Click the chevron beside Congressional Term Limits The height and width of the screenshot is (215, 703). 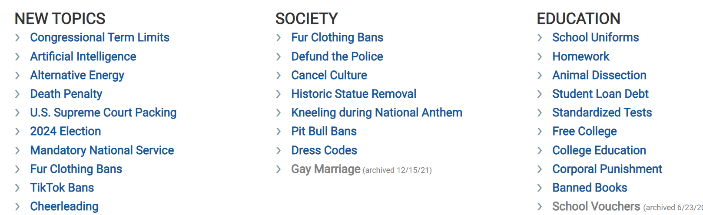pyautogui.click(x=17, y=38)
